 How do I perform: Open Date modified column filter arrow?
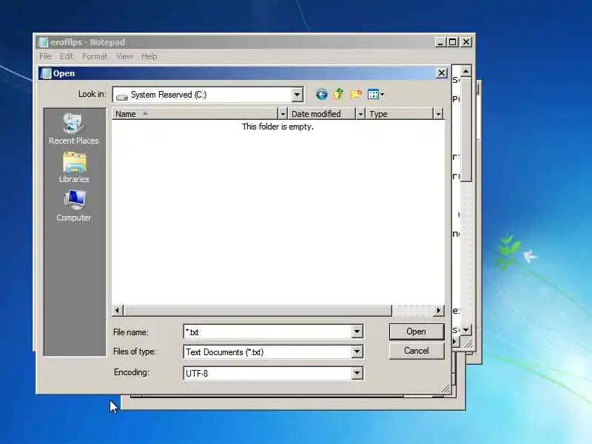pos(360,114)
